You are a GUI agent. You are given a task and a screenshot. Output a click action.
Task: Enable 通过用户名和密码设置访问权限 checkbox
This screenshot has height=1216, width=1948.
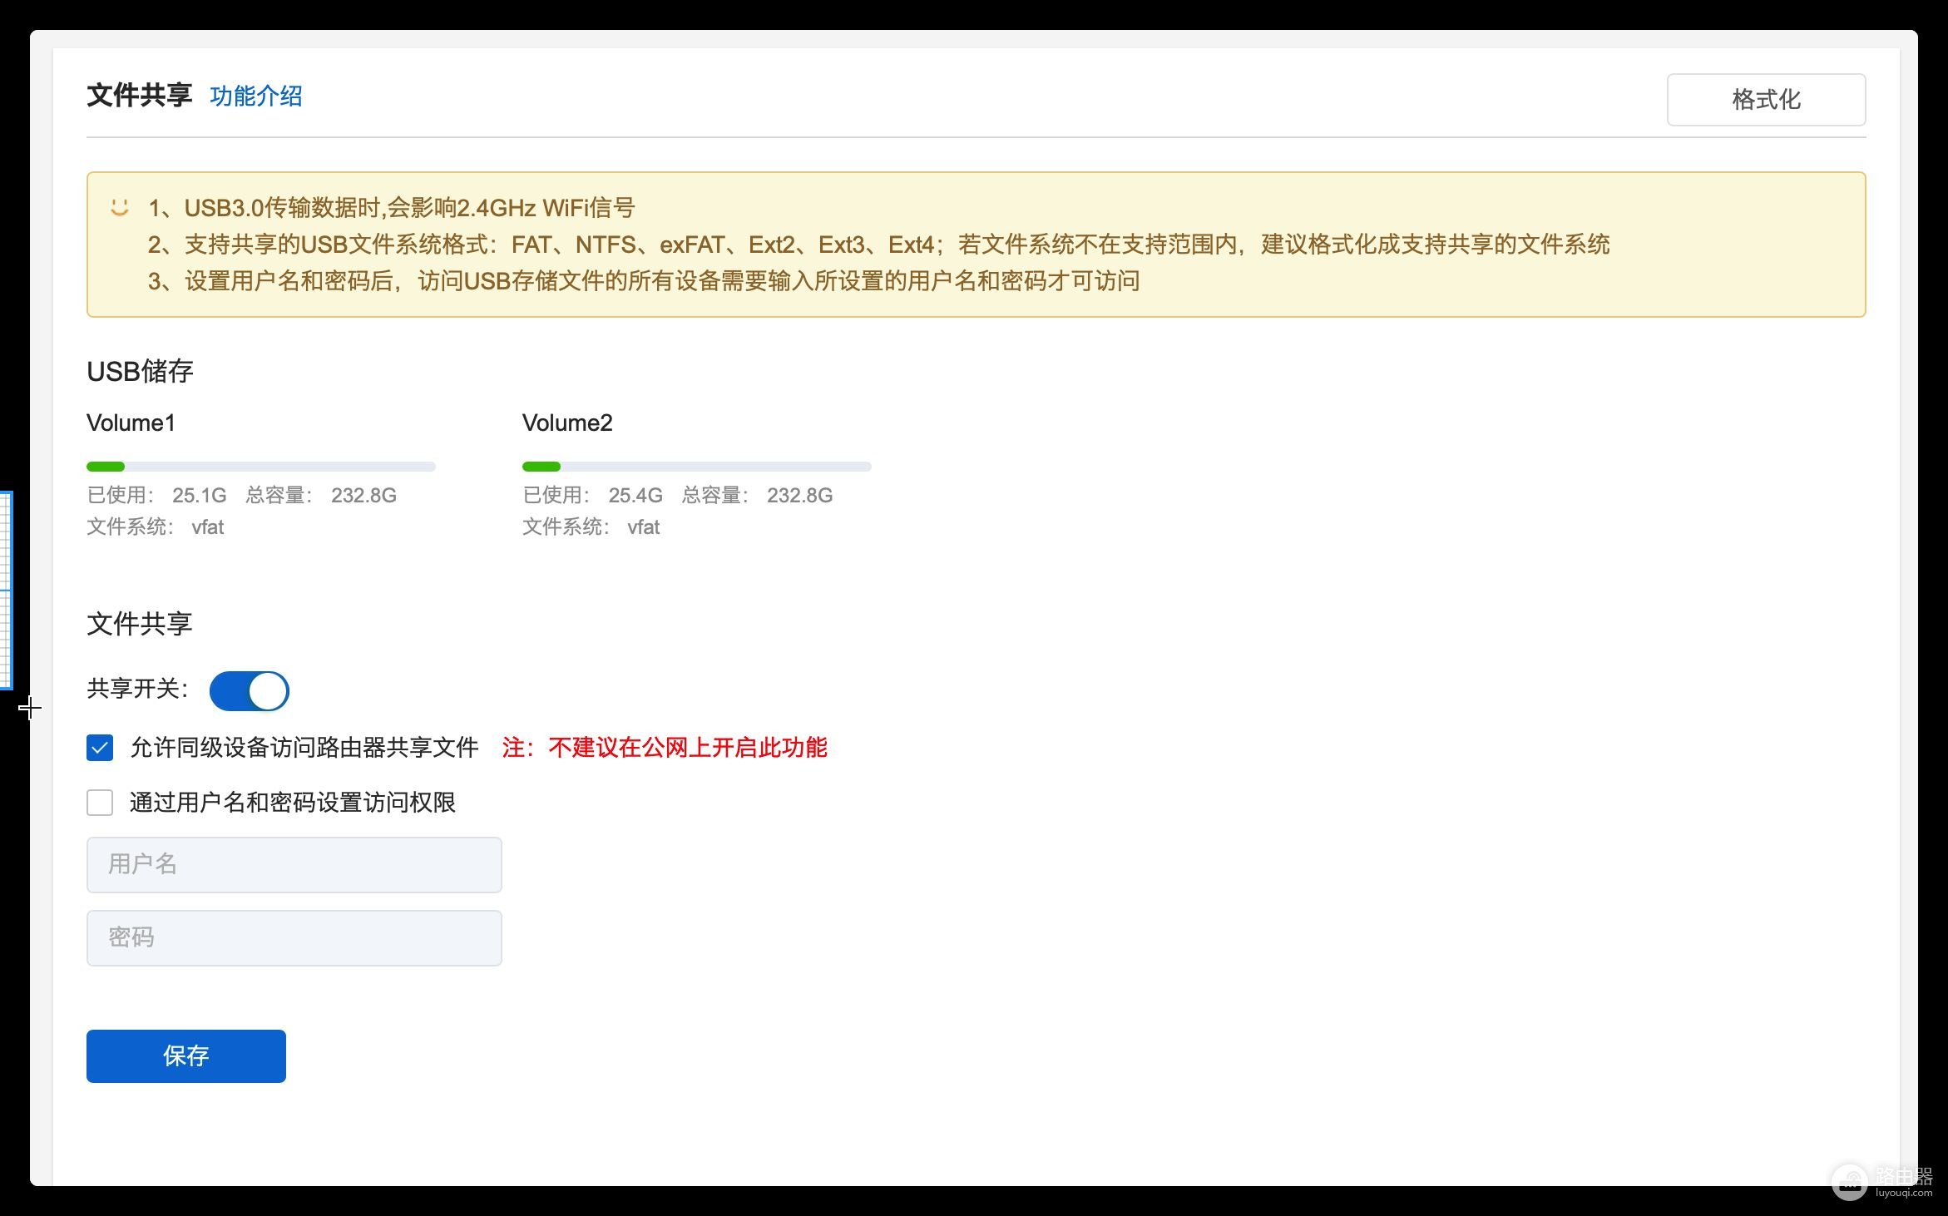(100, 803)
